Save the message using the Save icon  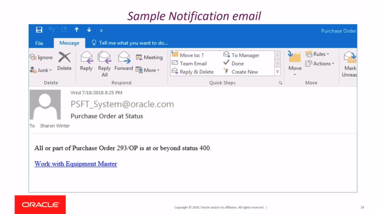39,30
